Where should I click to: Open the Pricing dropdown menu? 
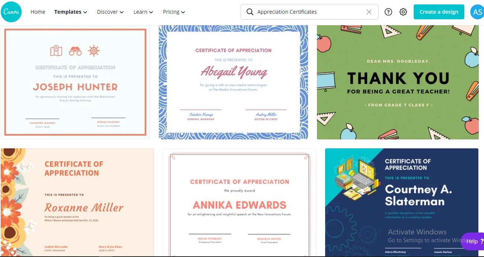pyautogui.click(x=174, y=12)
